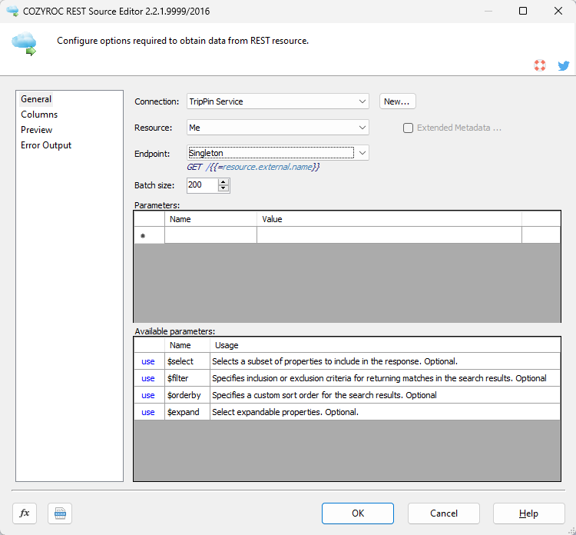Toggle the Extended Metadata checkbox
Viewport: 576px width, 535px height.
click(408, 128)
